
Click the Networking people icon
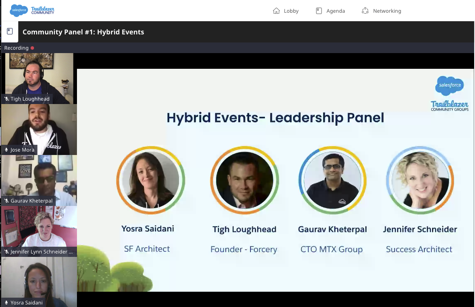[365, 11]
